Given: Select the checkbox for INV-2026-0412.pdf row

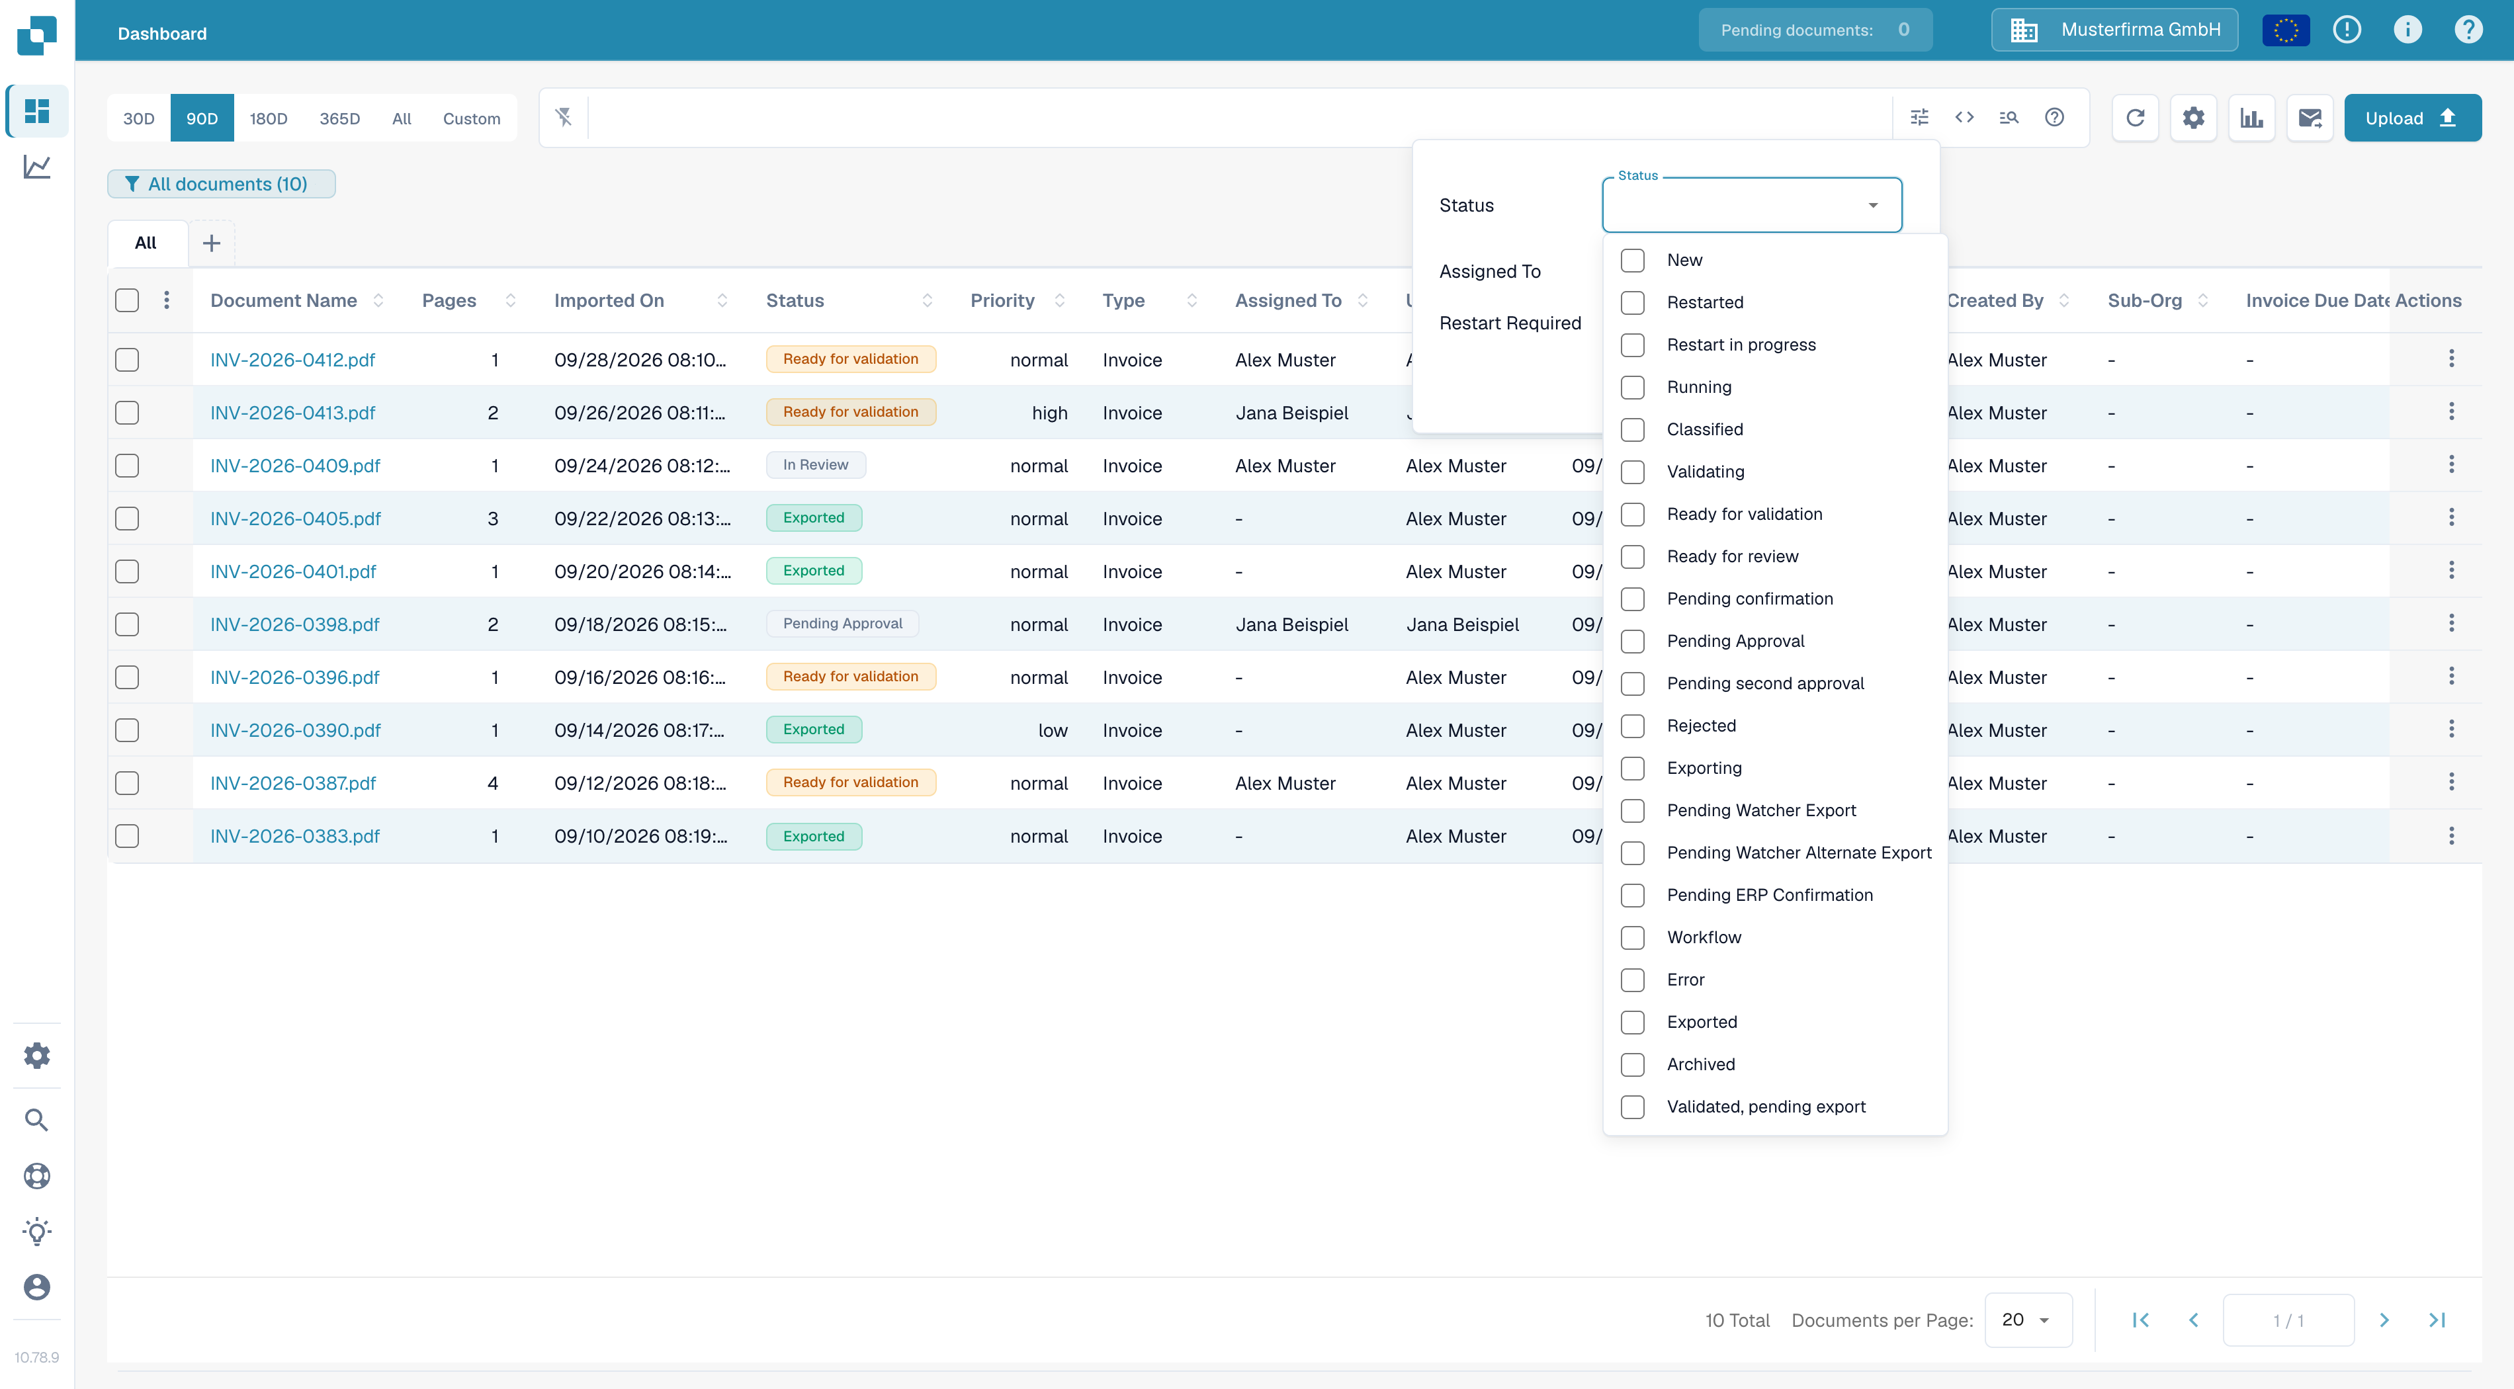Looking at the screenshot, I should 127,360.
